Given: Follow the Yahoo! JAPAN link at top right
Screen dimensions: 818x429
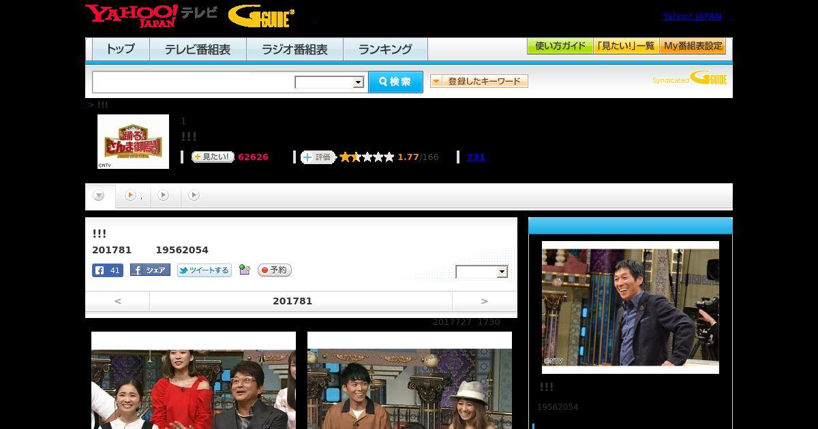Looking at the screenshot, I should point(692,16).
